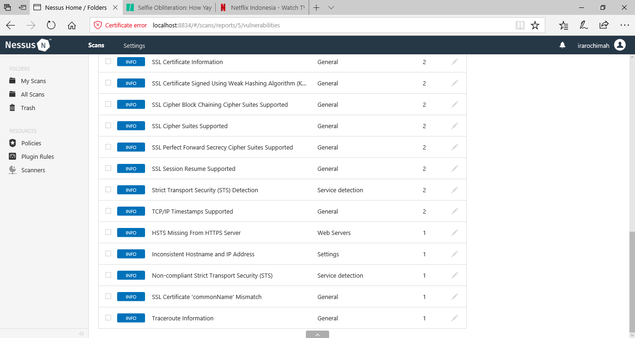Click the scroll-up arrow below the list
635x338 pixels.
tap(317, 334)
